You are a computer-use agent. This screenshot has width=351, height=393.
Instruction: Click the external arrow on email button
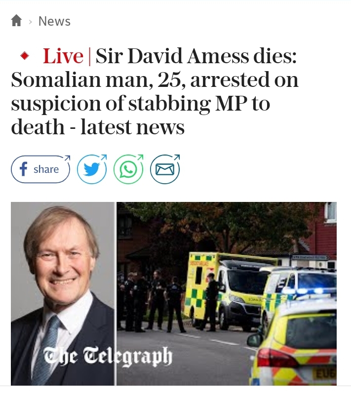[x=177, y=157]
